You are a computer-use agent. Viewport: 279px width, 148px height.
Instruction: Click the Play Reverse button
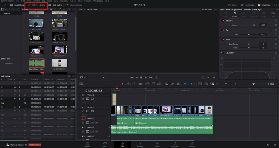click(x=137, y=78)
